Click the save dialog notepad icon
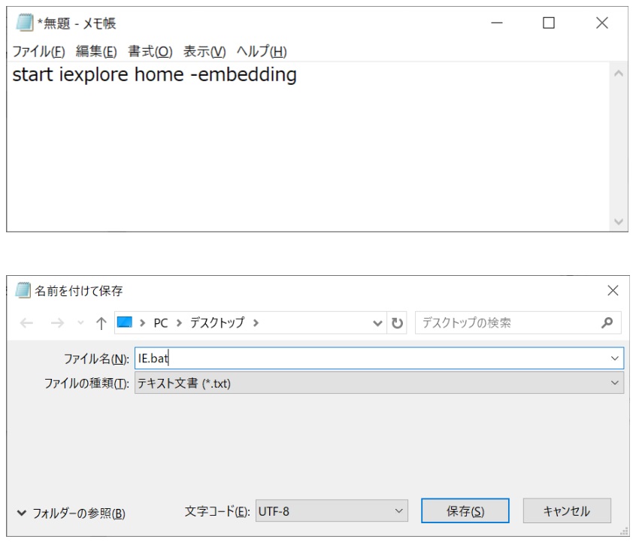The height and width of the screenshot is (542, 639). (23, 290)
